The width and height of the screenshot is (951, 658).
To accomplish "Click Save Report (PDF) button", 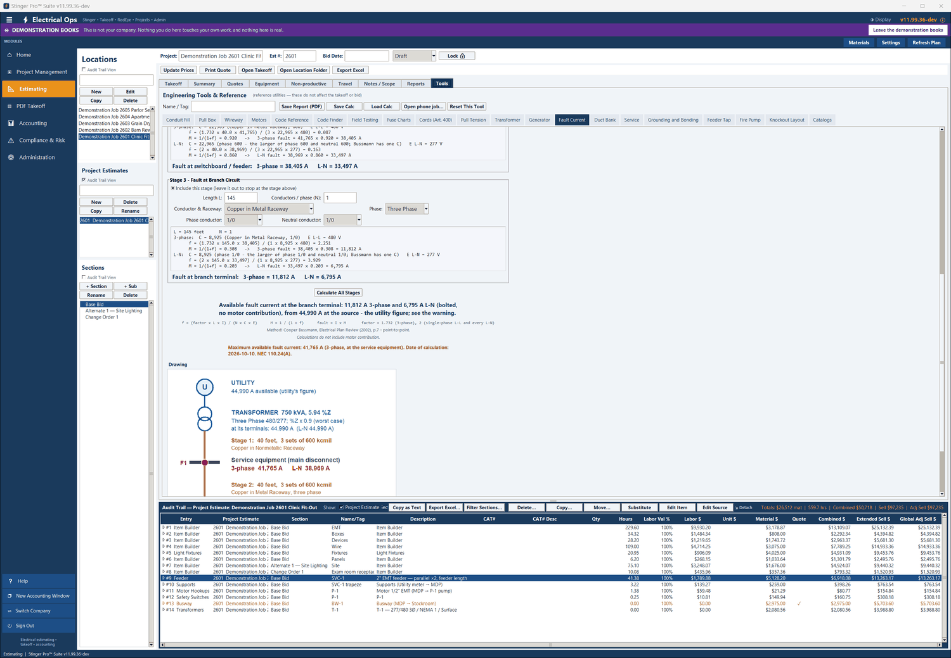I will coord(302,106).
